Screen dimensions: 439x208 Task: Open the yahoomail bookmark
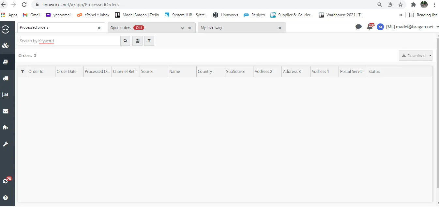coord(59,15)
